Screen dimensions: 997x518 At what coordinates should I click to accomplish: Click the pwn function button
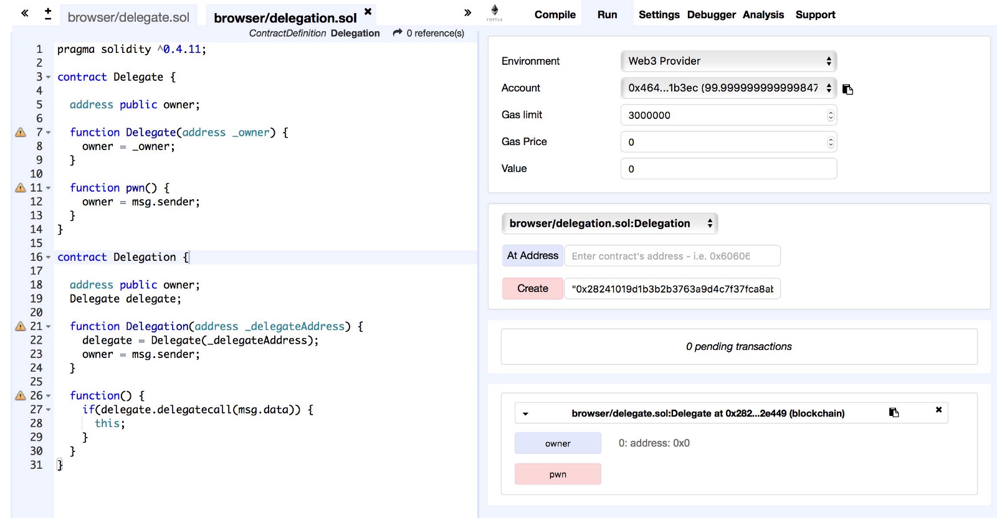[558, 474]
